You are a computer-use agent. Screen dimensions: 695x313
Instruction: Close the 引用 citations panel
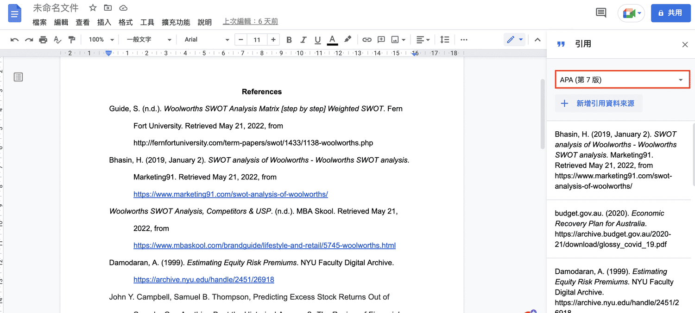(685, 44)
